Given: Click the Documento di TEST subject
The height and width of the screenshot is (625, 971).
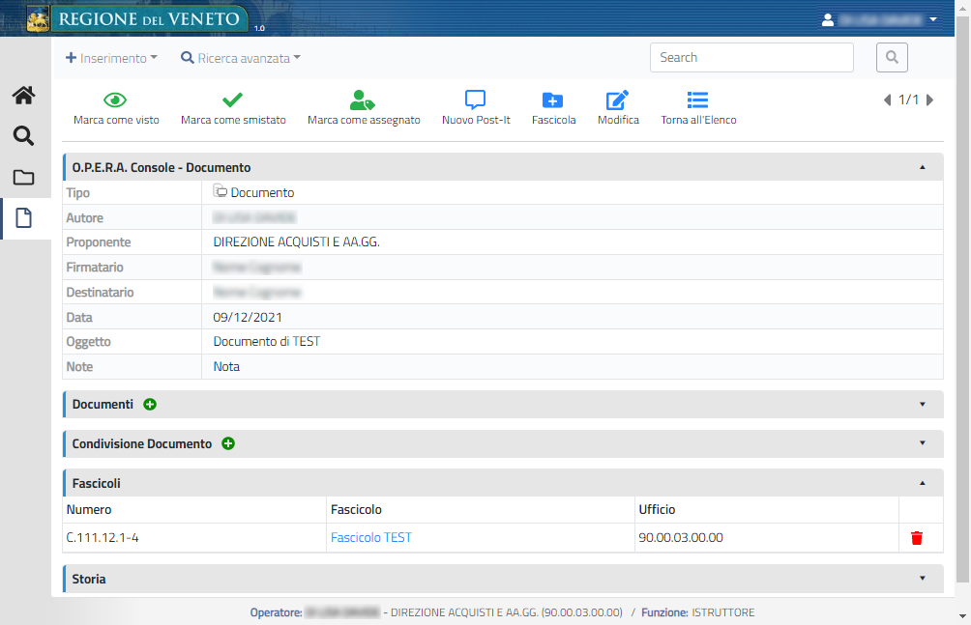Looking at the screenshot, I should (266, 341).
